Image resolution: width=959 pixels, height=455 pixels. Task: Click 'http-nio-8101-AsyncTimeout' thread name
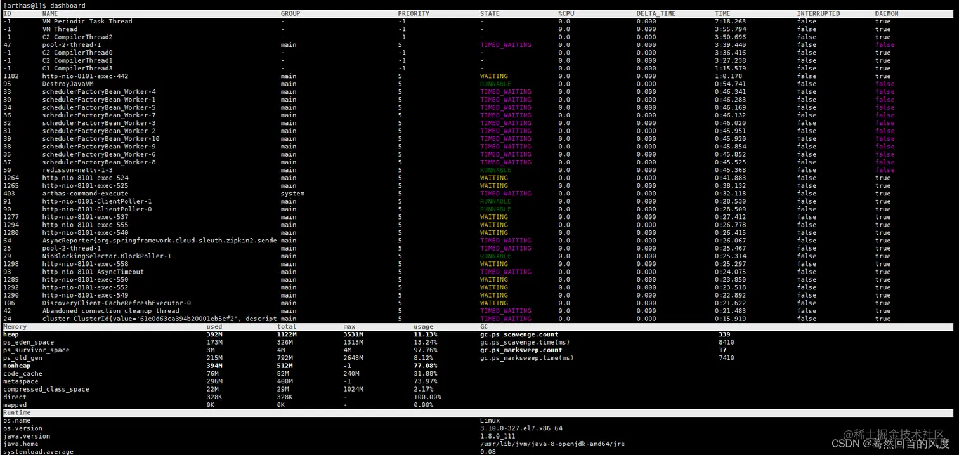pyautogui.click(x=93, y=272)
